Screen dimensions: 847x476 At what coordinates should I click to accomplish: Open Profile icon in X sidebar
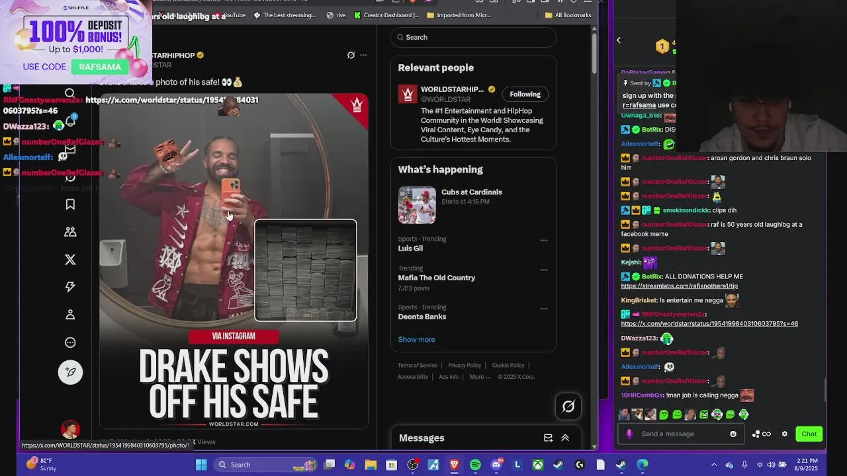(70, 315)
